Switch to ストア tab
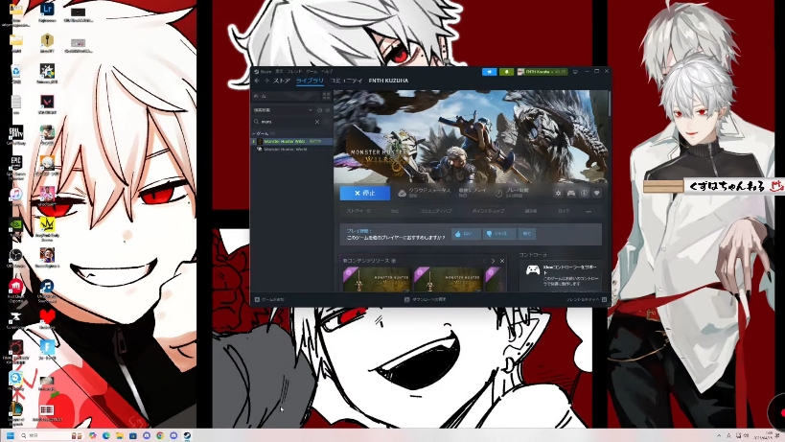Screen dimensions: 785x442 coord(282,81)
